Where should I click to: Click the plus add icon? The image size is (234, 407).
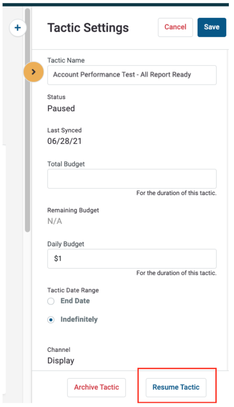click(x=18, y=28)
